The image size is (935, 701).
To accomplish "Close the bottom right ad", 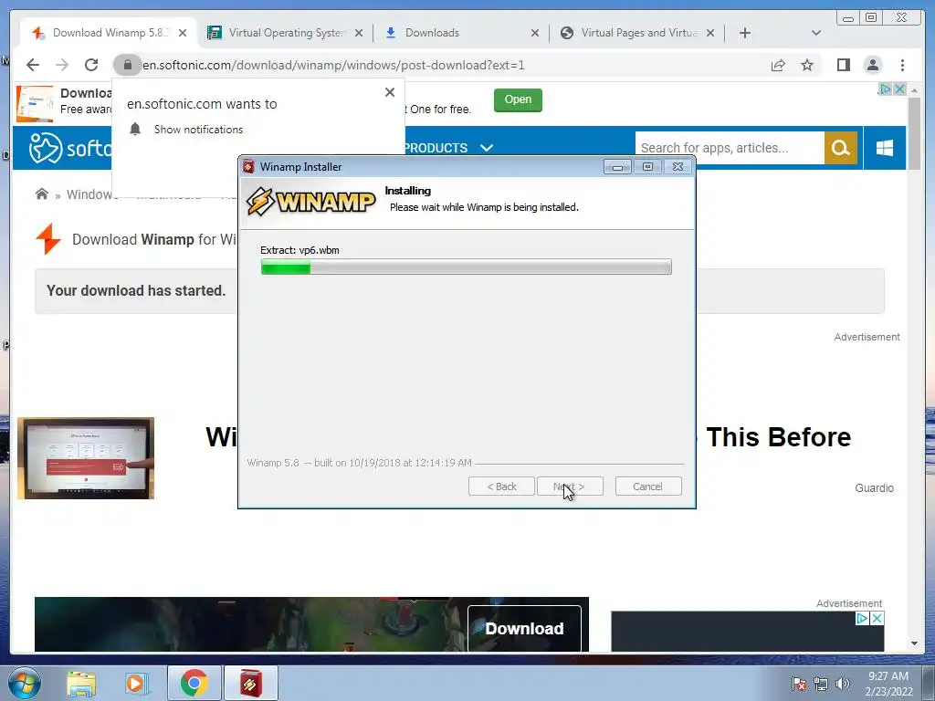I will tap(877, 618).
